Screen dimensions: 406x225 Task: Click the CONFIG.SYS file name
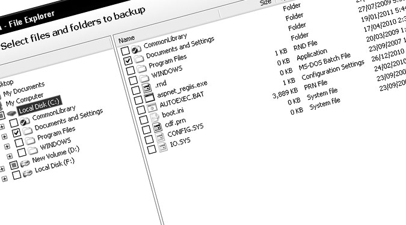[185, 130]
